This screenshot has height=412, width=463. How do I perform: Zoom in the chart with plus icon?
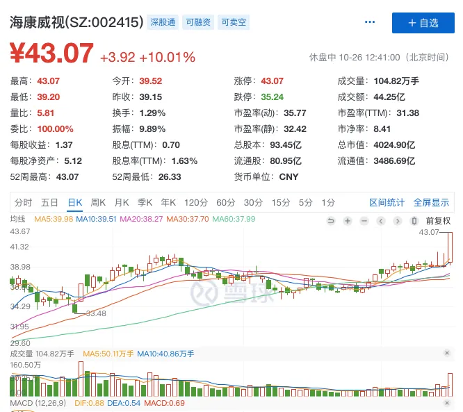348,221
